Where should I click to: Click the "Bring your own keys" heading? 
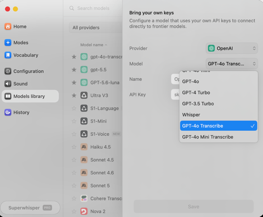pyautogui.click(x=151, y=13)
